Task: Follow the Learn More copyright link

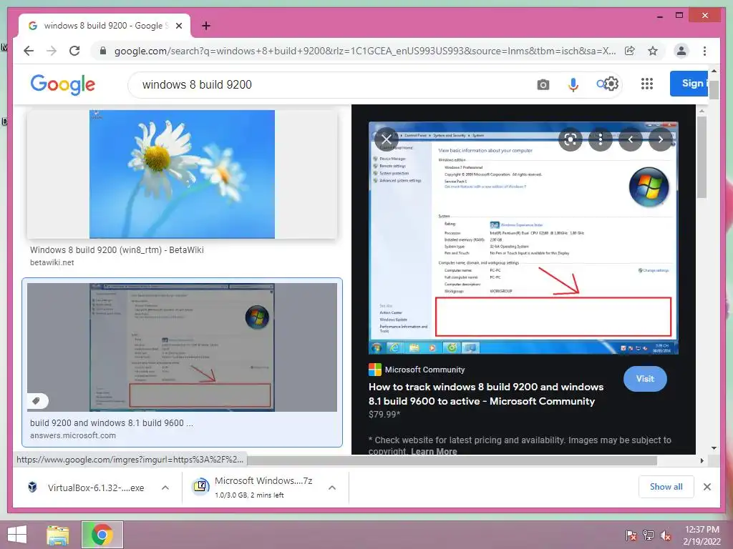Action: pyautogui.click(x=434, y=452)
